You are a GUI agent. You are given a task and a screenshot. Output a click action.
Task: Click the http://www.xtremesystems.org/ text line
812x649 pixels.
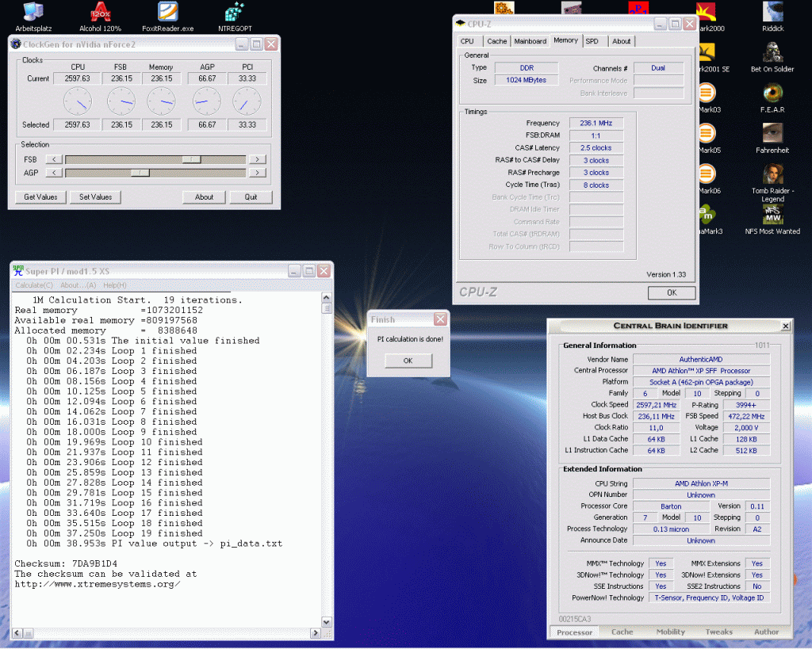[98, 584]
